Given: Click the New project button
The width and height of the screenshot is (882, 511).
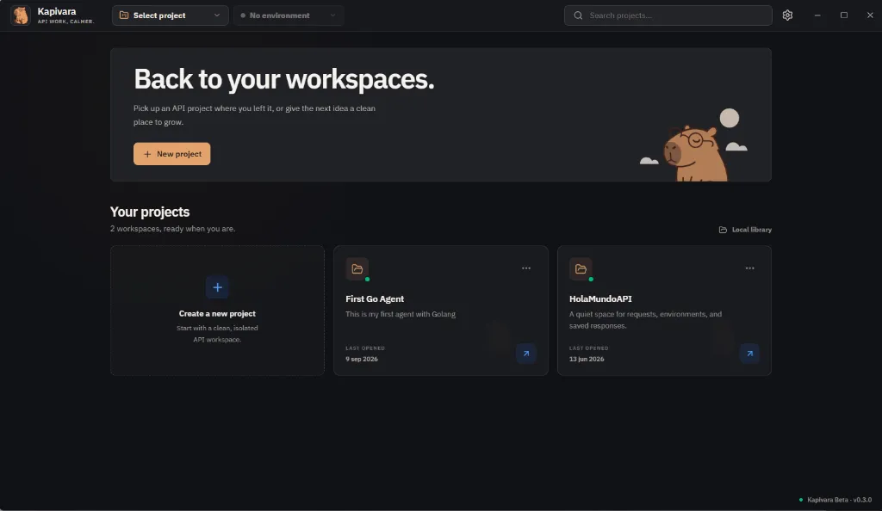Looking at the screenshot, I should point(171,154).
